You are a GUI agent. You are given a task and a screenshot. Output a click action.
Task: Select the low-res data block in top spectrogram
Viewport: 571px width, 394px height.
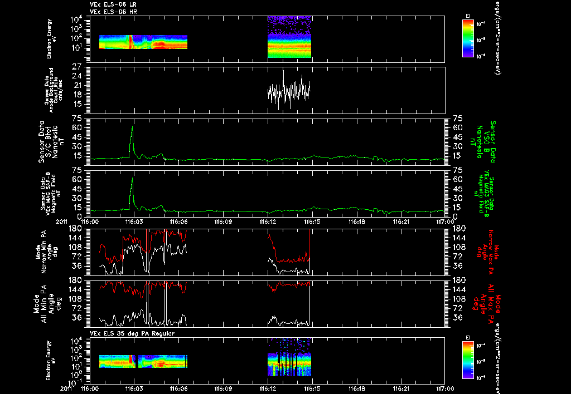(x=143, y=42)
